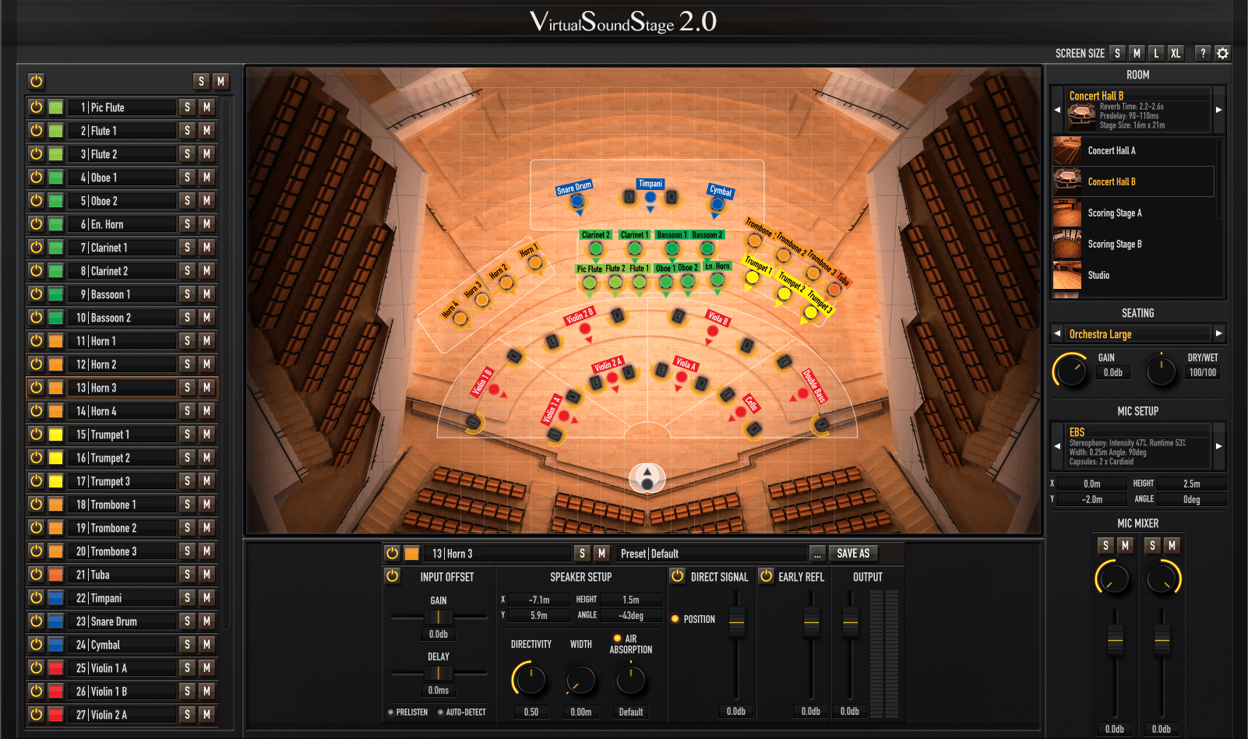Click the previous mic setup arrow
Image resolution: width=1248 pixels, height=739 pixels.
point(1057,446)
